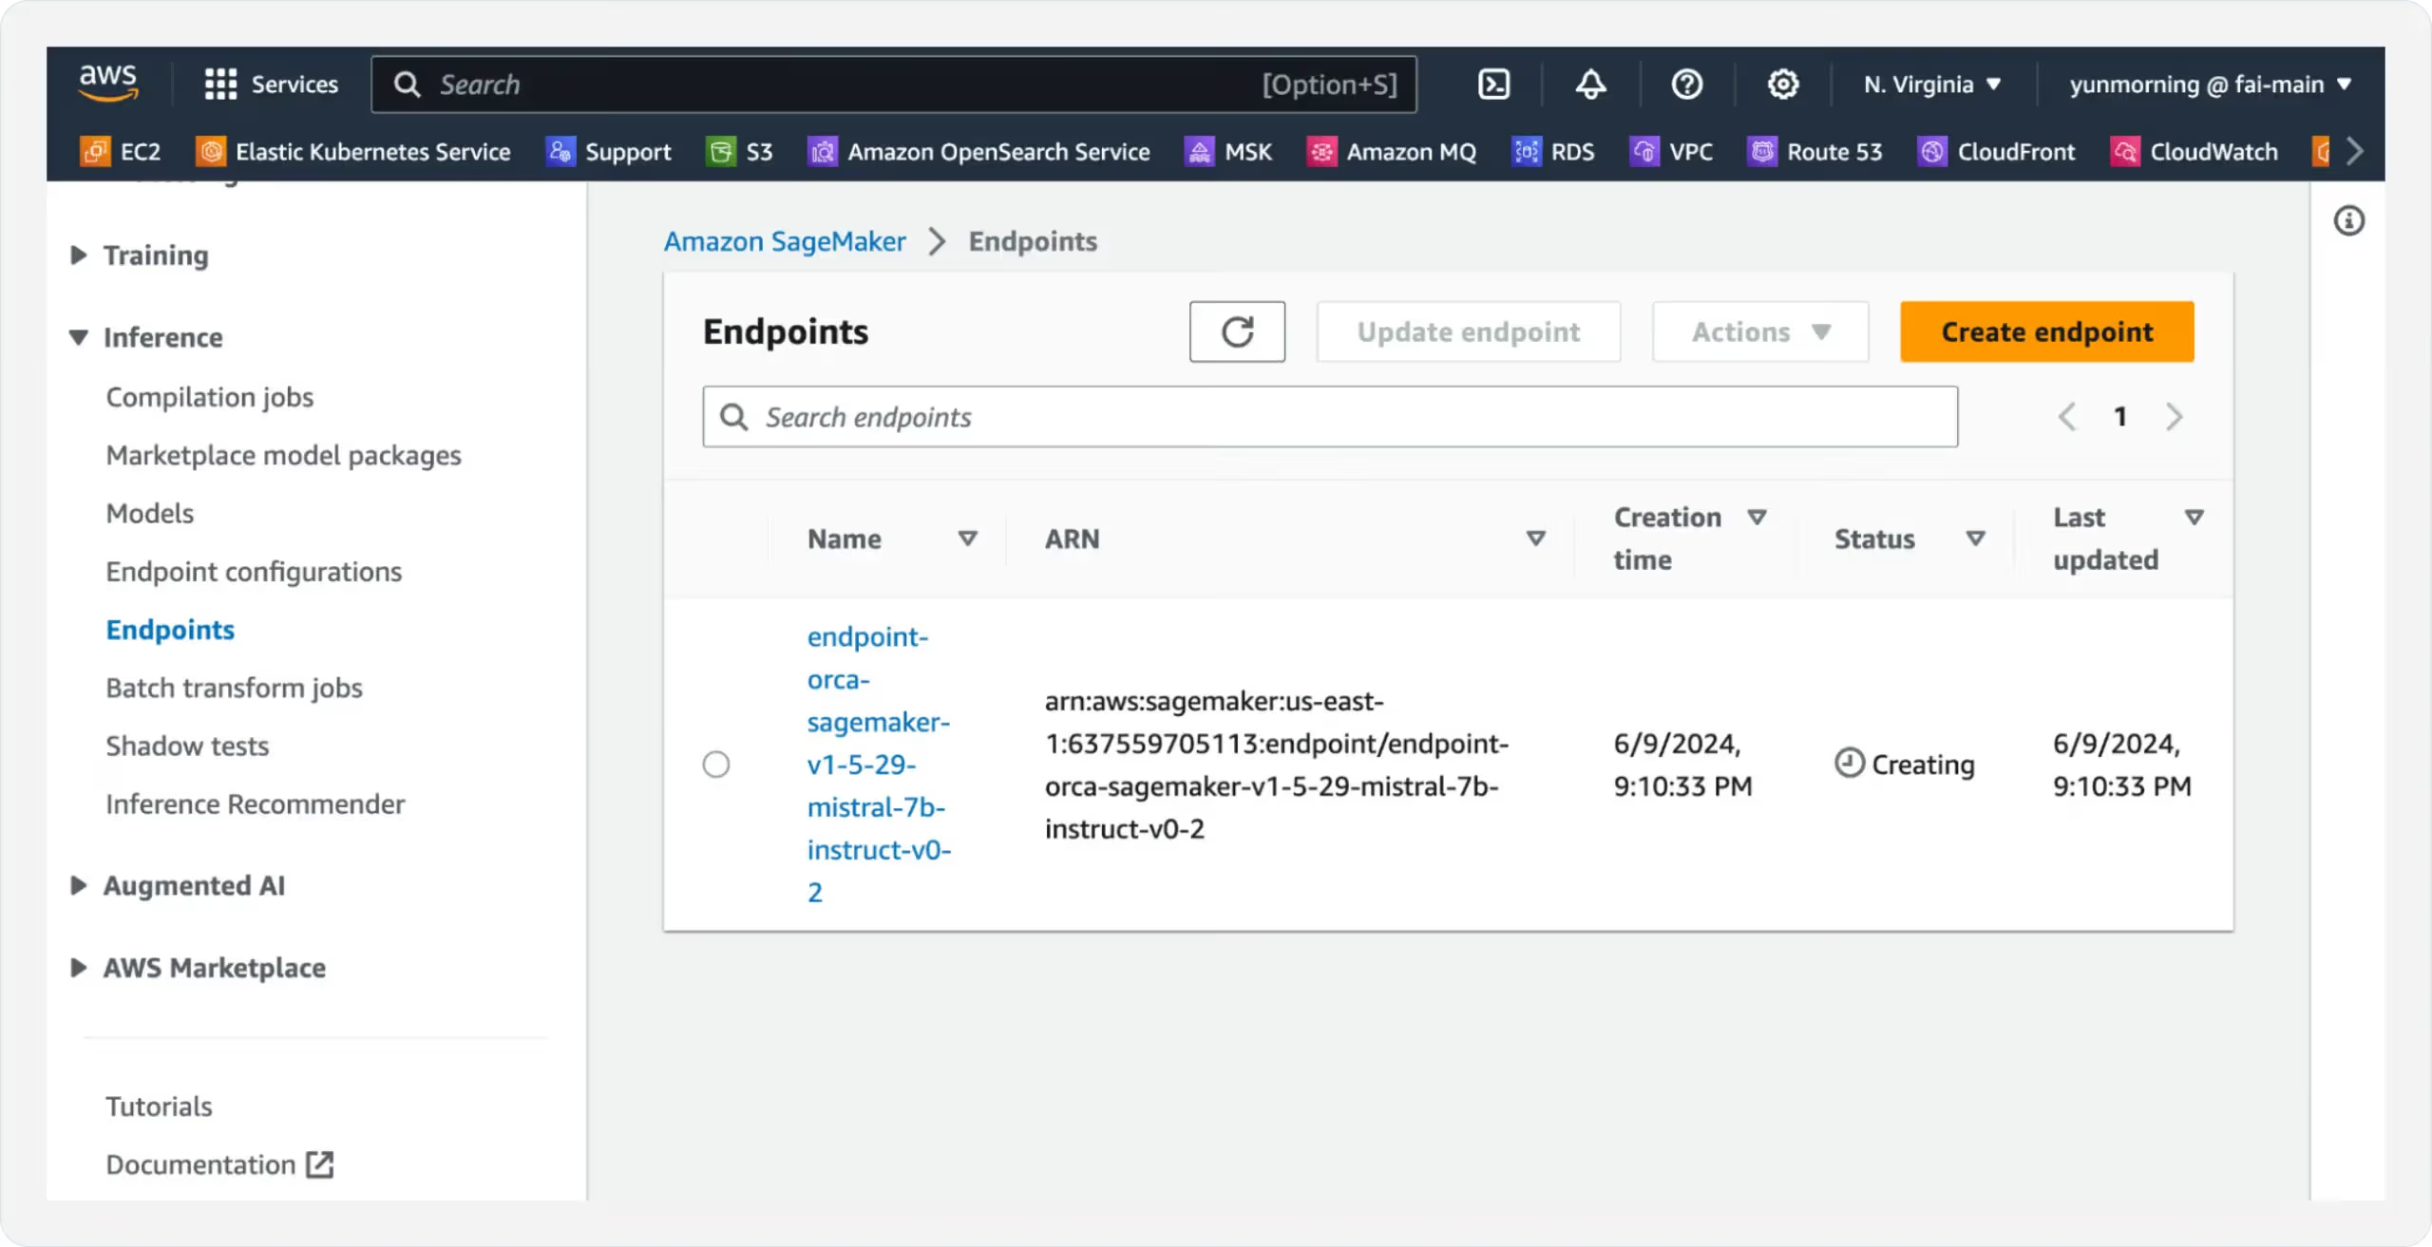Open Route 53 shortcut
This screenshot has width=2432, height=1247.
(x=1814, y=152)
